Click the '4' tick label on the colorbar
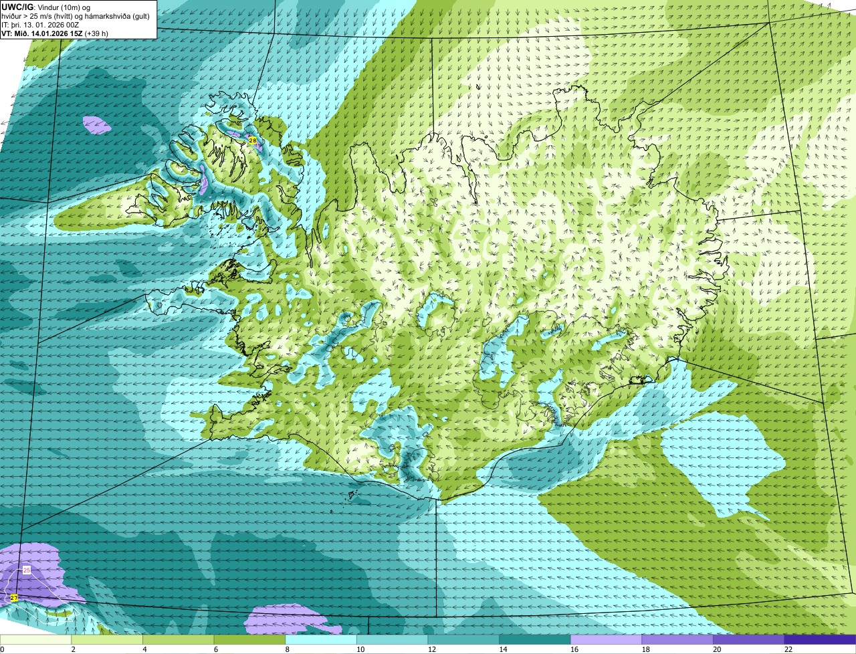The width and height of the screenshot is (856, 654). tap(144, 649)
